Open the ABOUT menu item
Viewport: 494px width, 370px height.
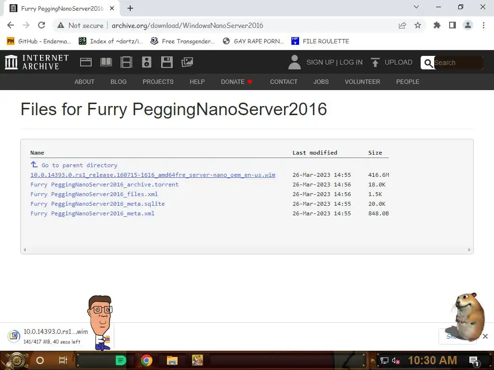click(x=84, y=82)
